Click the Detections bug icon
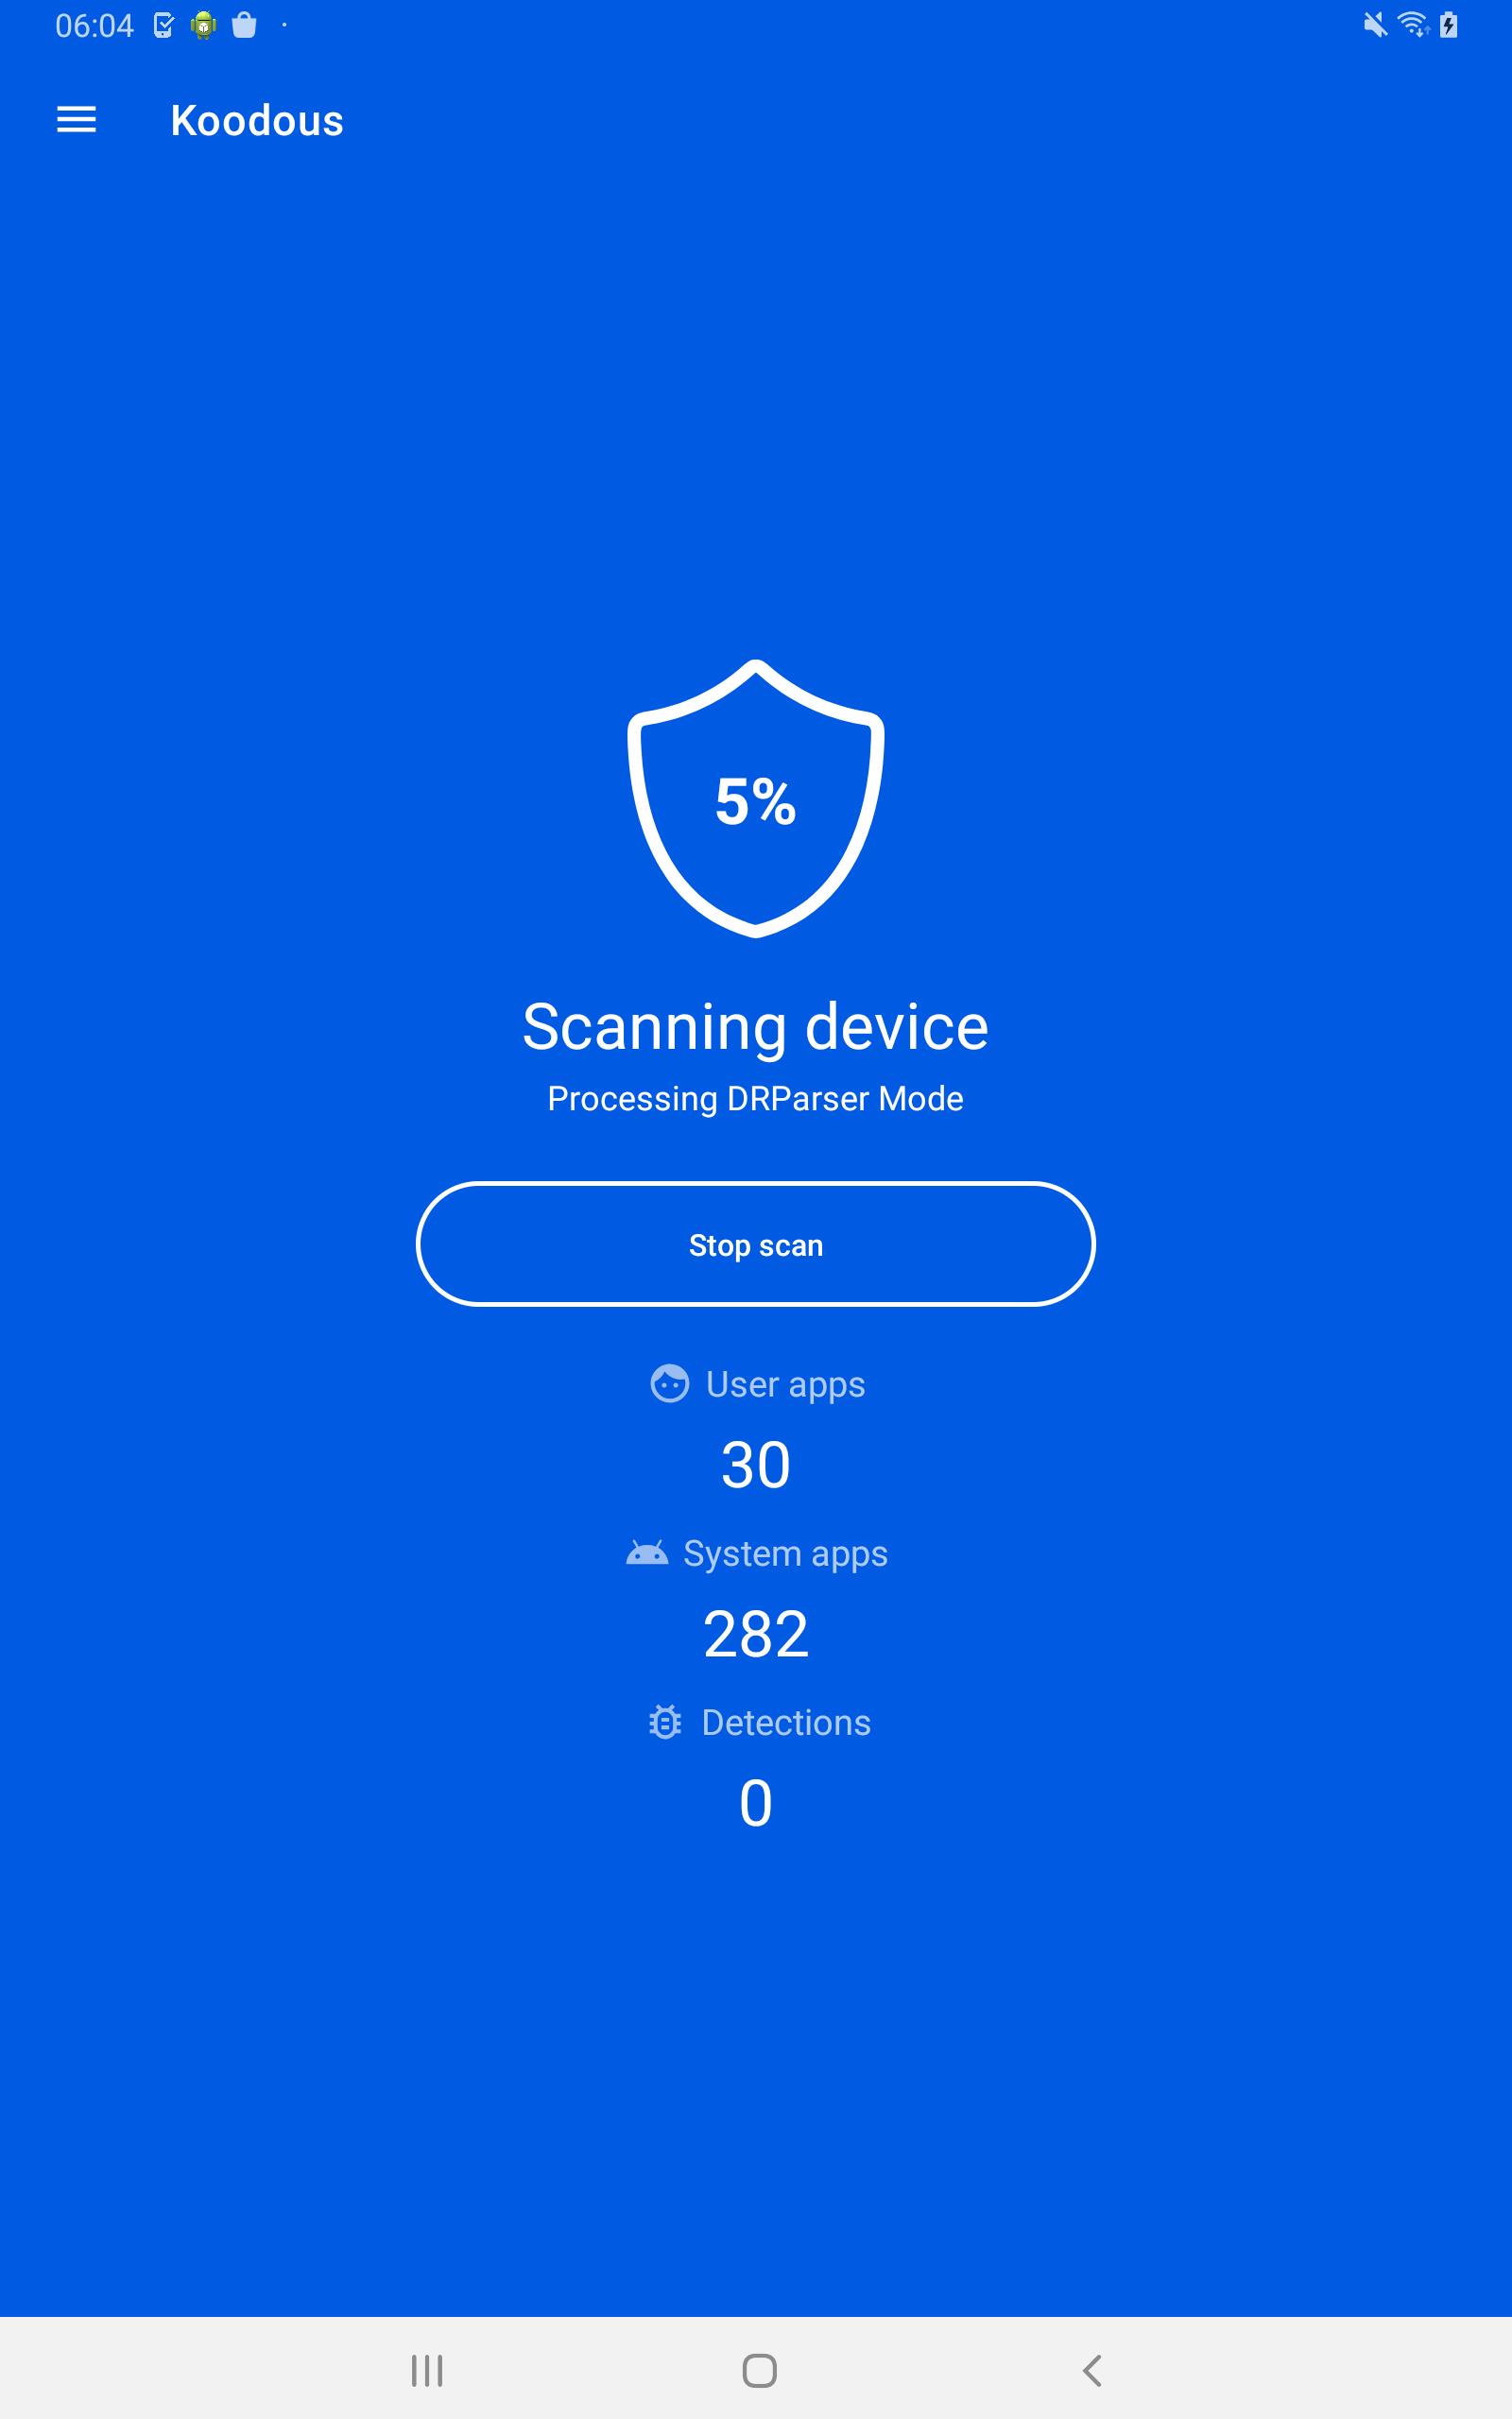This screenshot has width=1512, height=2419. (665, 1722)
